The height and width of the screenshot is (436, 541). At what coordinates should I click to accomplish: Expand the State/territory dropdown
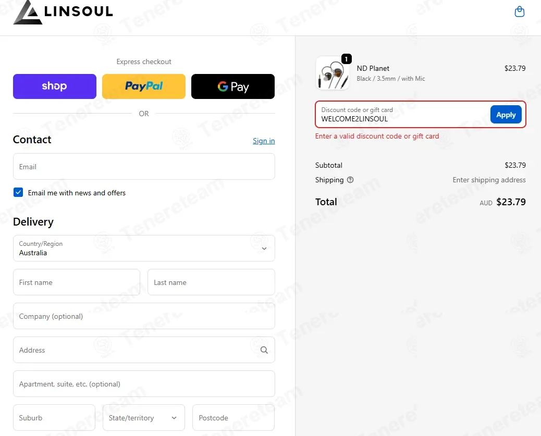(144, 418)
